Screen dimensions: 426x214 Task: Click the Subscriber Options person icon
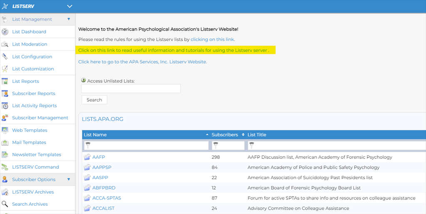pos(5,180)
